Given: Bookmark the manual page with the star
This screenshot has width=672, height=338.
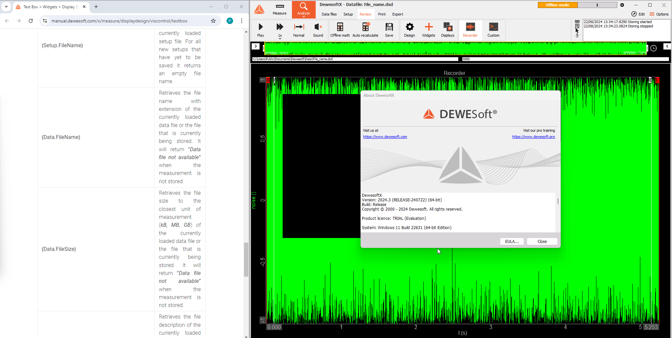Looking at the screenshot, I should [213, 21].
